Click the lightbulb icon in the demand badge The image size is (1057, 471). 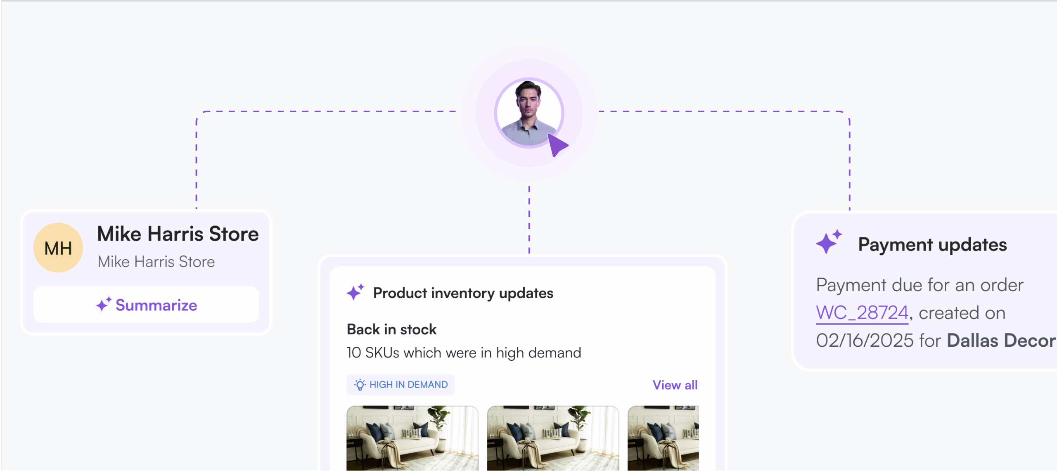[x=360, y=385]
